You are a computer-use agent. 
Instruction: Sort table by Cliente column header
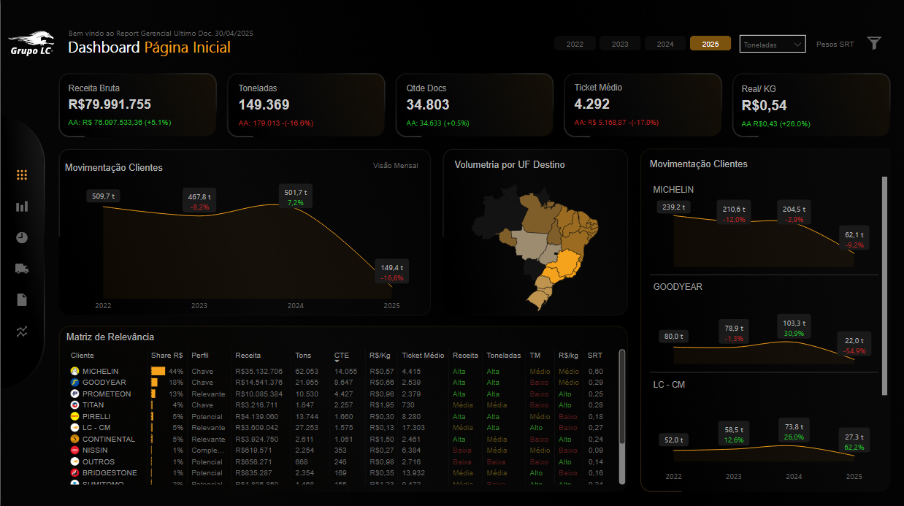(83, 356)
